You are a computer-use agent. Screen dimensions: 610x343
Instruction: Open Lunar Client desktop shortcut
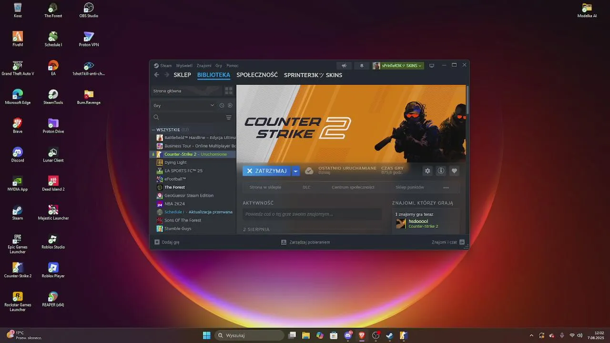click(x=53, y=155)
